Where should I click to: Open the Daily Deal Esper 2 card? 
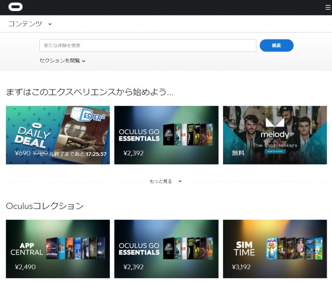(58, 135)
